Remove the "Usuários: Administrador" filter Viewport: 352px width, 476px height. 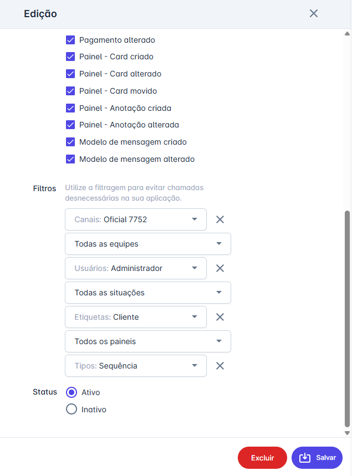coord(220,268)
